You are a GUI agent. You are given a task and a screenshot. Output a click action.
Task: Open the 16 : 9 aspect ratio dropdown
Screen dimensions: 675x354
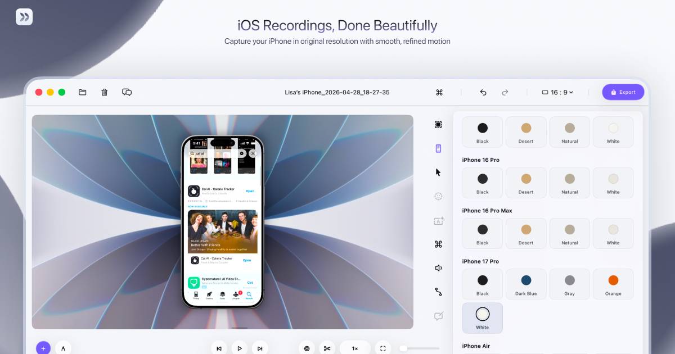557,92
